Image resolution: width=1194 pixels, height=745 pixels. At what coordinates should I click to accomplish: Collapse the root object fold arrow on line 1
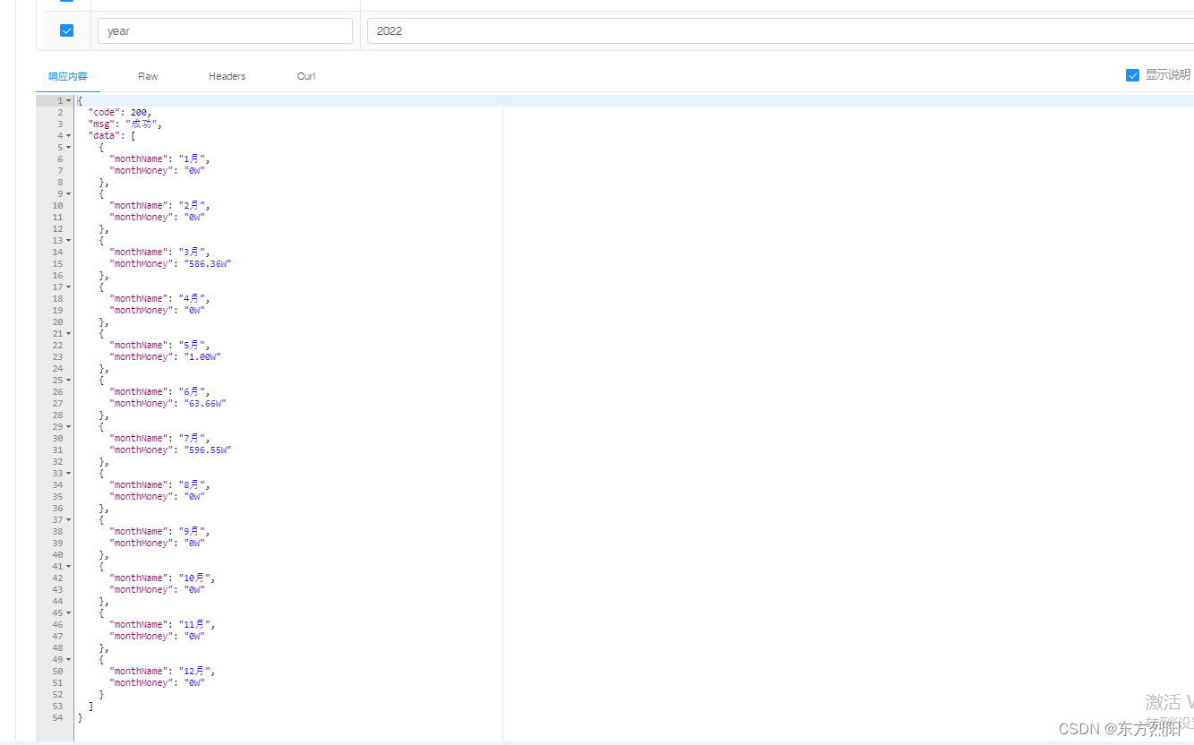(68, 100)
